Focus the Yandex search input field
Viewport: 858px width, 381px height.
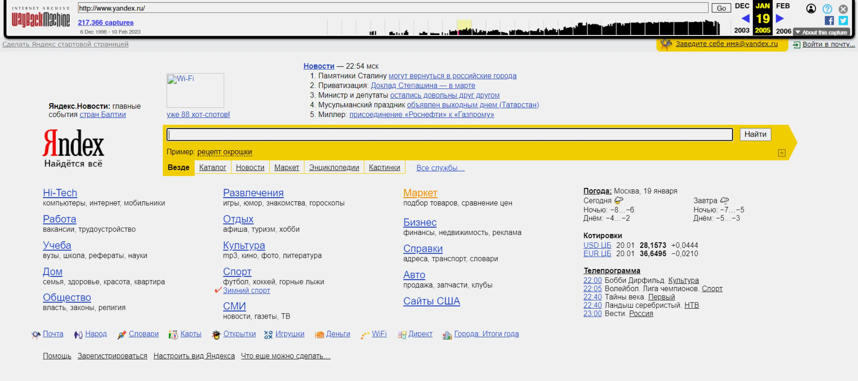[x=449, y=134]
